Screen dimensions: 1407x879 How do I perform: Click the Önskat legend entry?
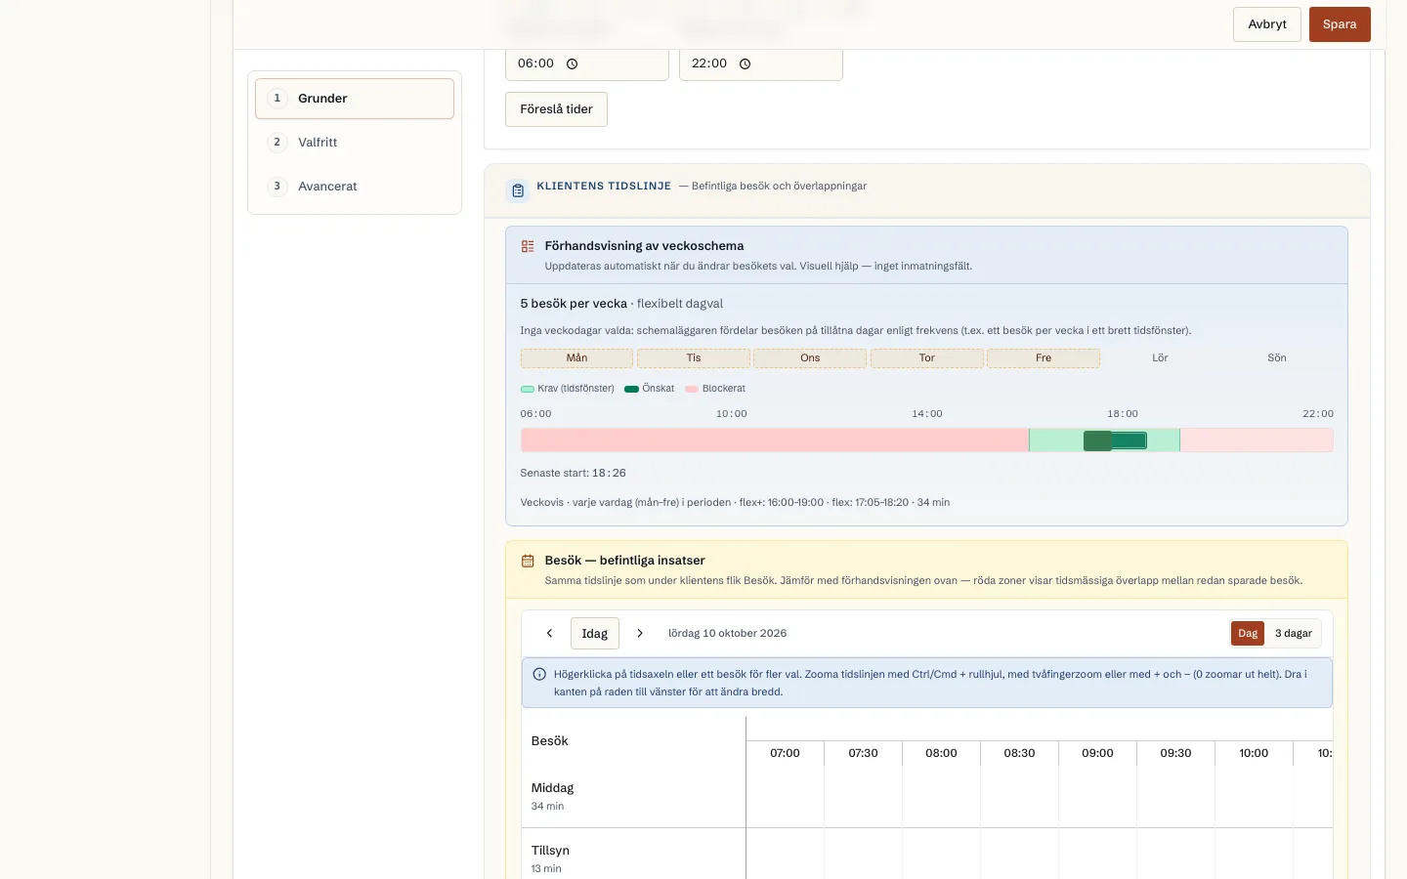click(649, 389)
